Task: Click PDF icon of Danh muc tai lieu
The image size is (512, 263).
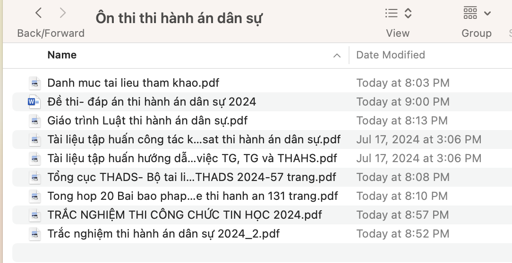Action: 34,83
